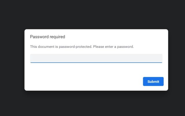Image resolution: width=185 pixels, height=116 pixels.
Task: Confirm the password with Submit
Action: pos(153,81)
